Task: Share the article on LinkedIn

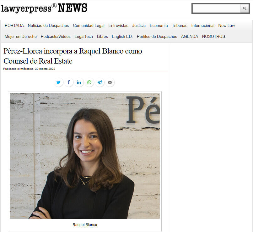Action: click(x=79, y=82)
